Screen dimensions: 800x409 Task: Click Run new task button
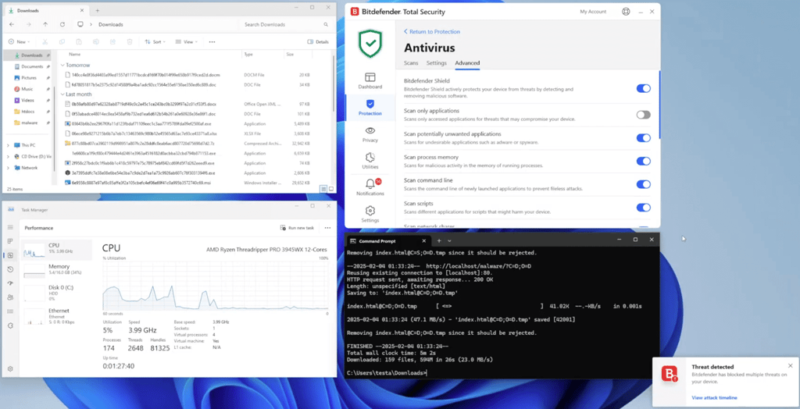297,228
